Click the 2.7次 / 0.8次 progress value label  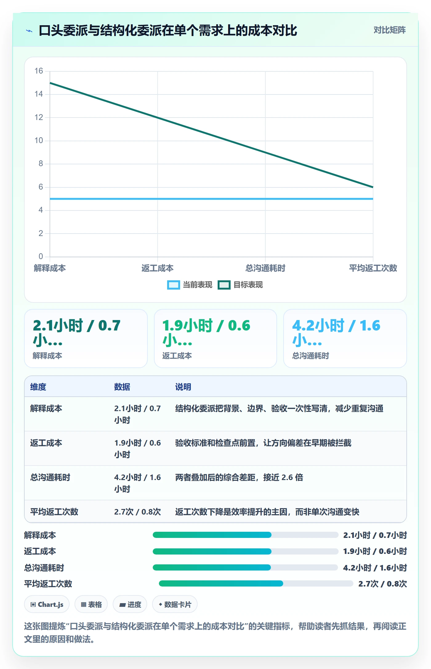(383, 584)
